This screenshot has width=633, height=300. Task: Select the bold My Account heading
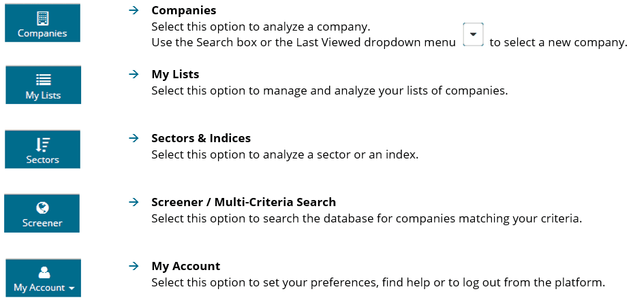click(186, 266)
